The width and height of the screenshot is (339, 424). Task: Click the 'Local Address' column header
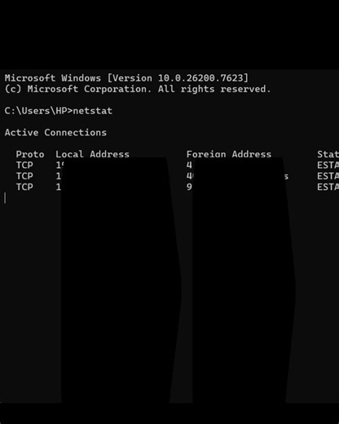pos(93,154)
